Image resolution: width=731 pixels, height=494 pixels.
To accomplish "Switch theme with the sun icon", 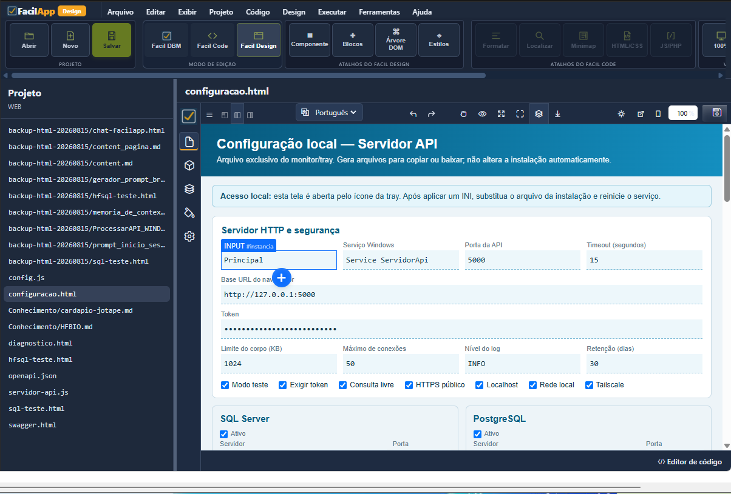I will tap(621, 113).
